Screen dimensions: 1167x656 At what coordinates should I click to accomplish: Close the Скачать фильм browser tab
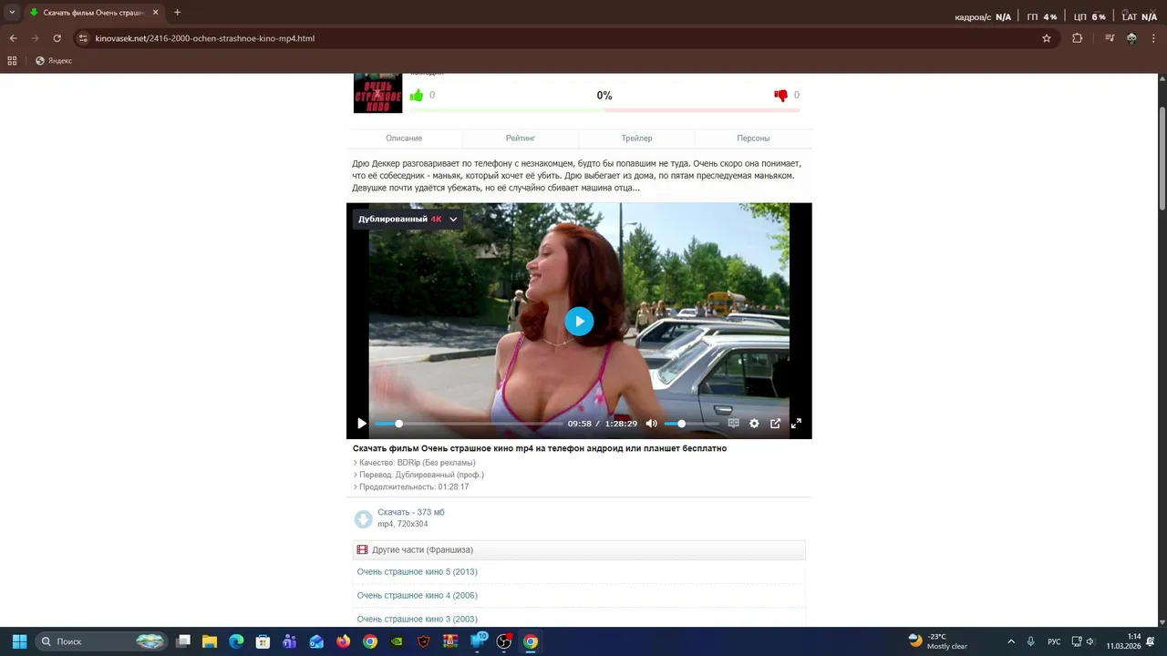[156, 13]
